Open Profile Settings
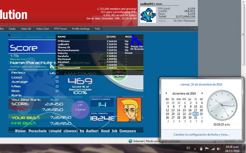 coord(81,29)
